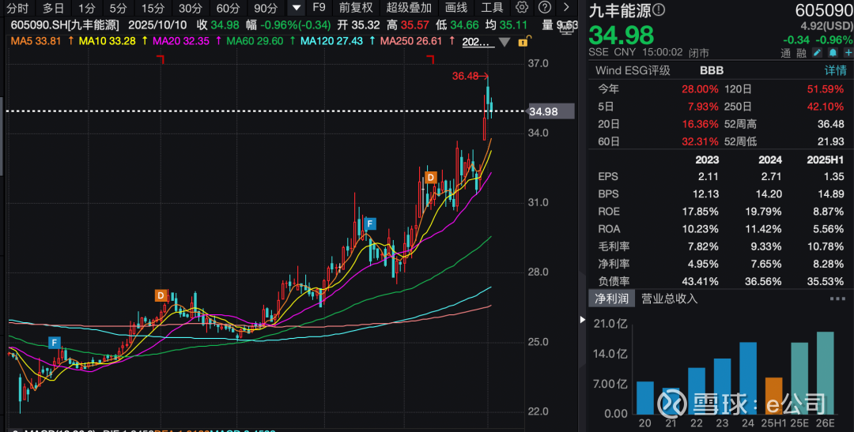Click the 52周高 36.48 value
Viewport: 854px width, 432px height.
pos(831,124)
